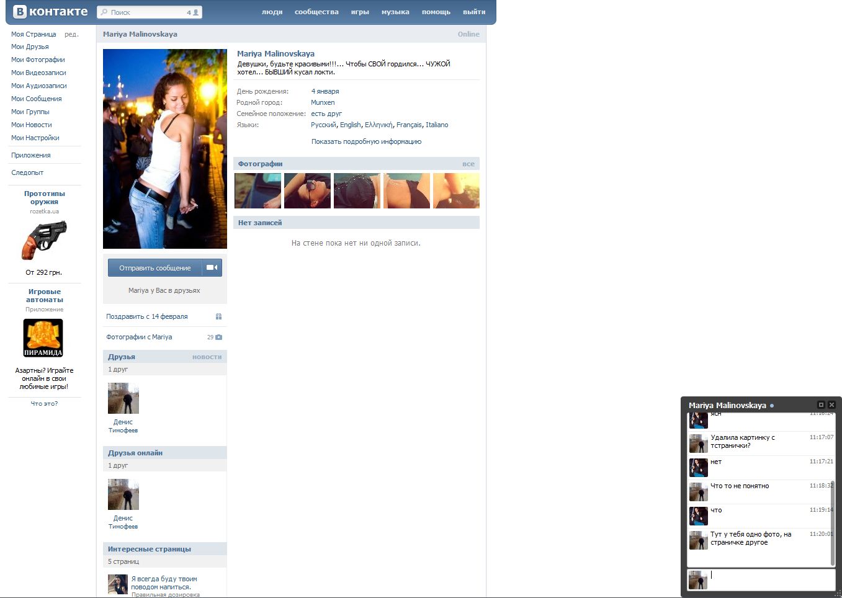Click the Italiano language link
842x598 pixels.
(x=437, y=125)
